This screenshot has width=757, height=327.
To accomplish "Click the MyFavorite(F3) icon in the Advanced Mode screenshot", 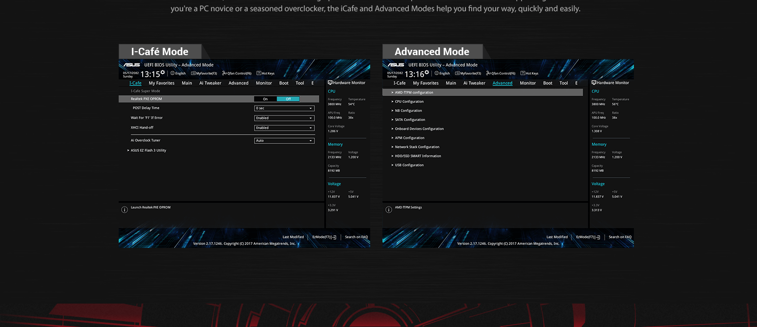I will pyautogui.click(x=457, y=73).
